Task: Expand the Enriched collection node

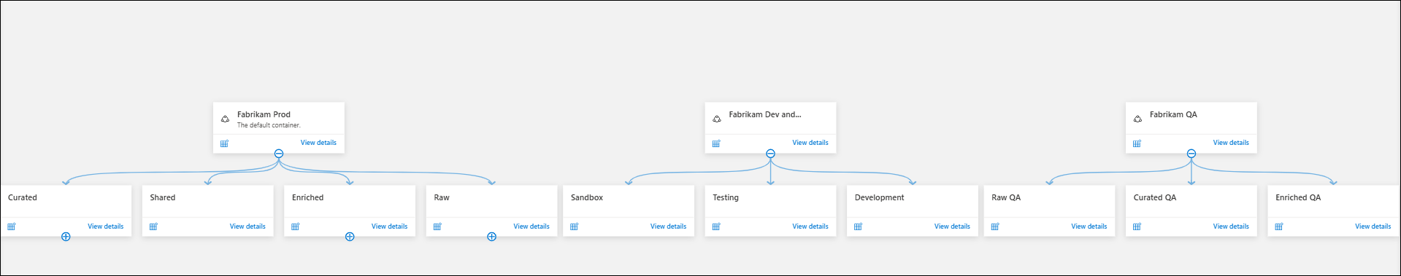Action: 350,237
